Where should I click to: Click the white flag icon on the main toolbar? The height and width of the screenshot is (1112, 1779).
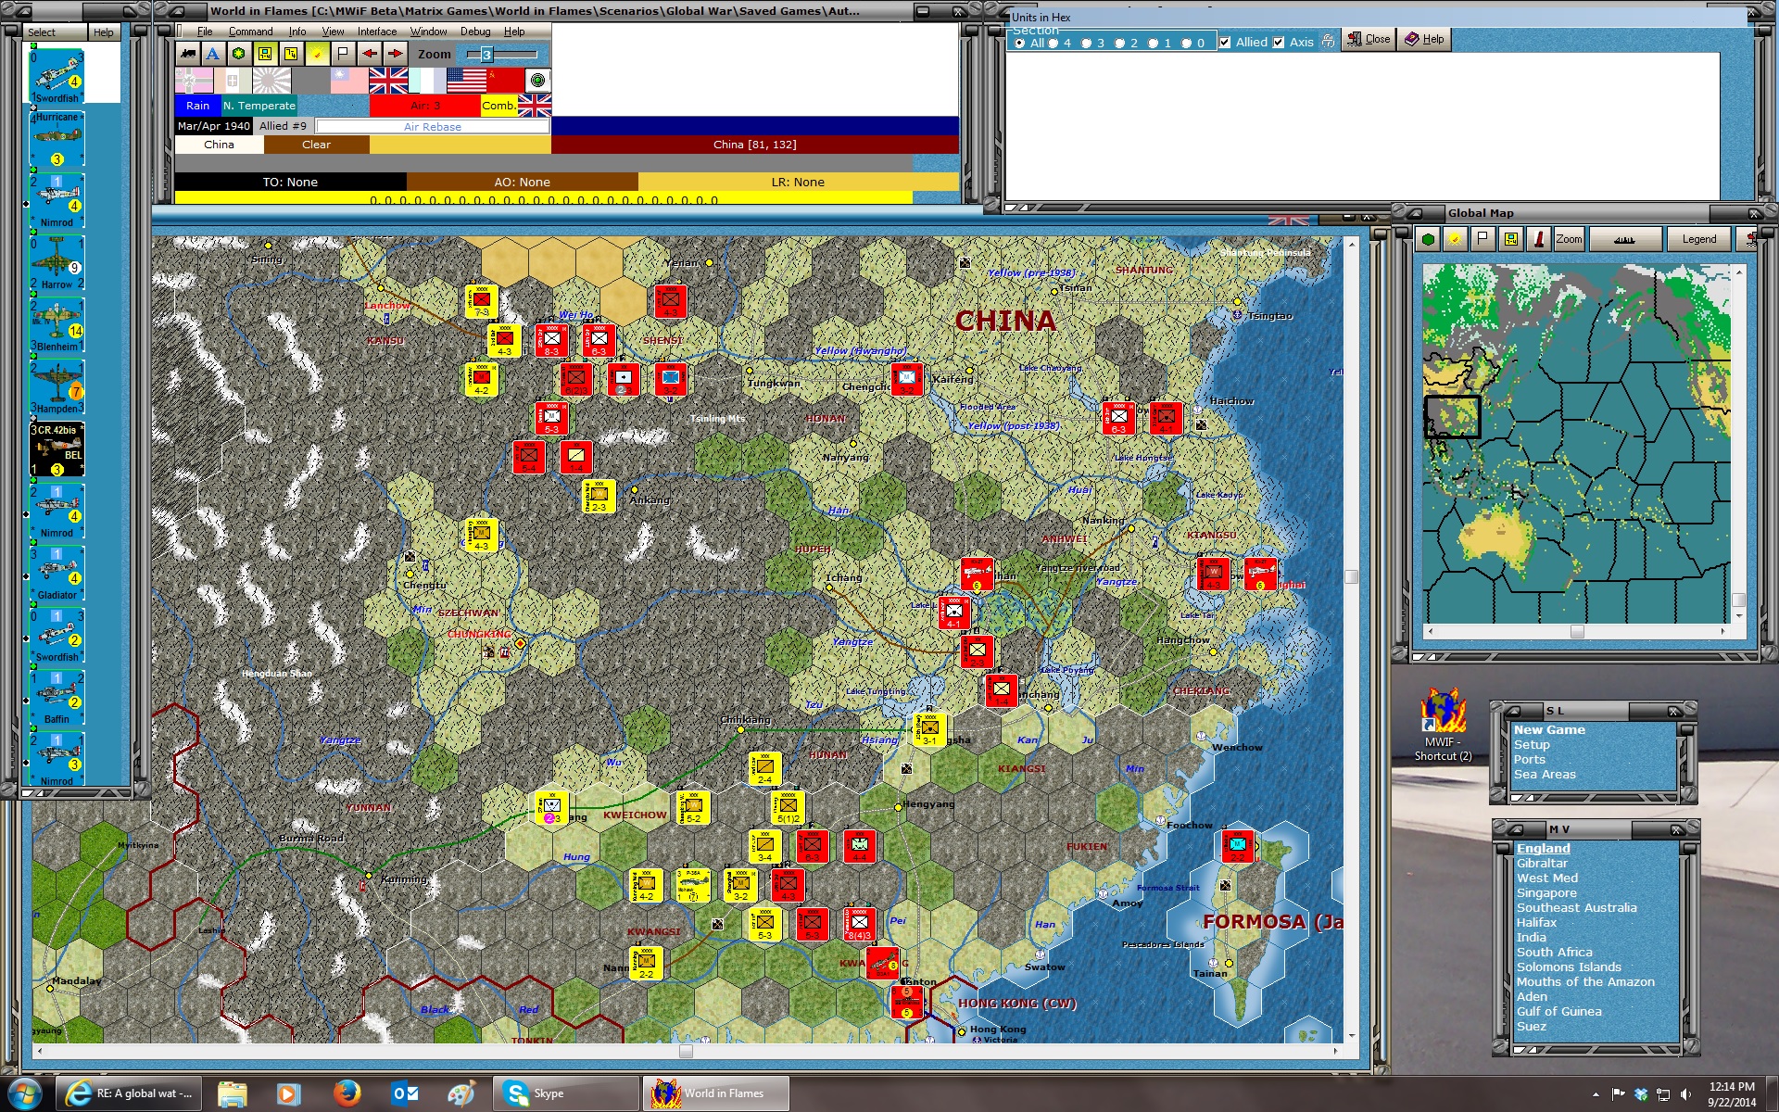[345, 53]
